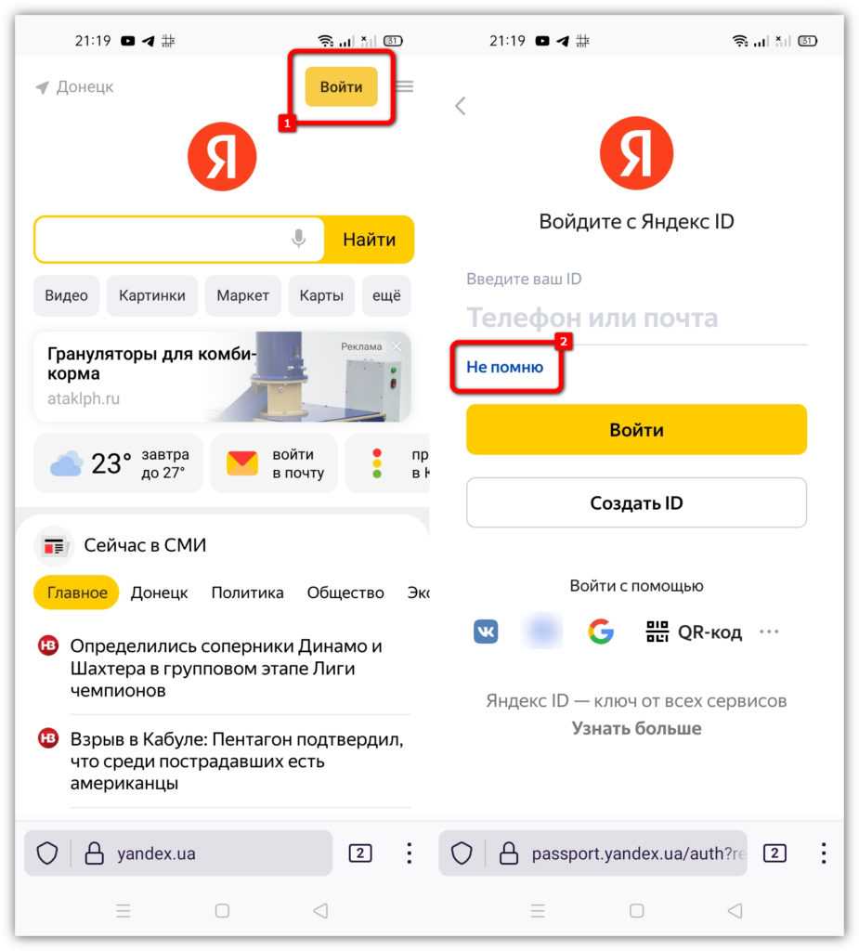Viewport: 859px width, 951px height.
Task: Open tab counter in right browser
Action: (774, 853)
